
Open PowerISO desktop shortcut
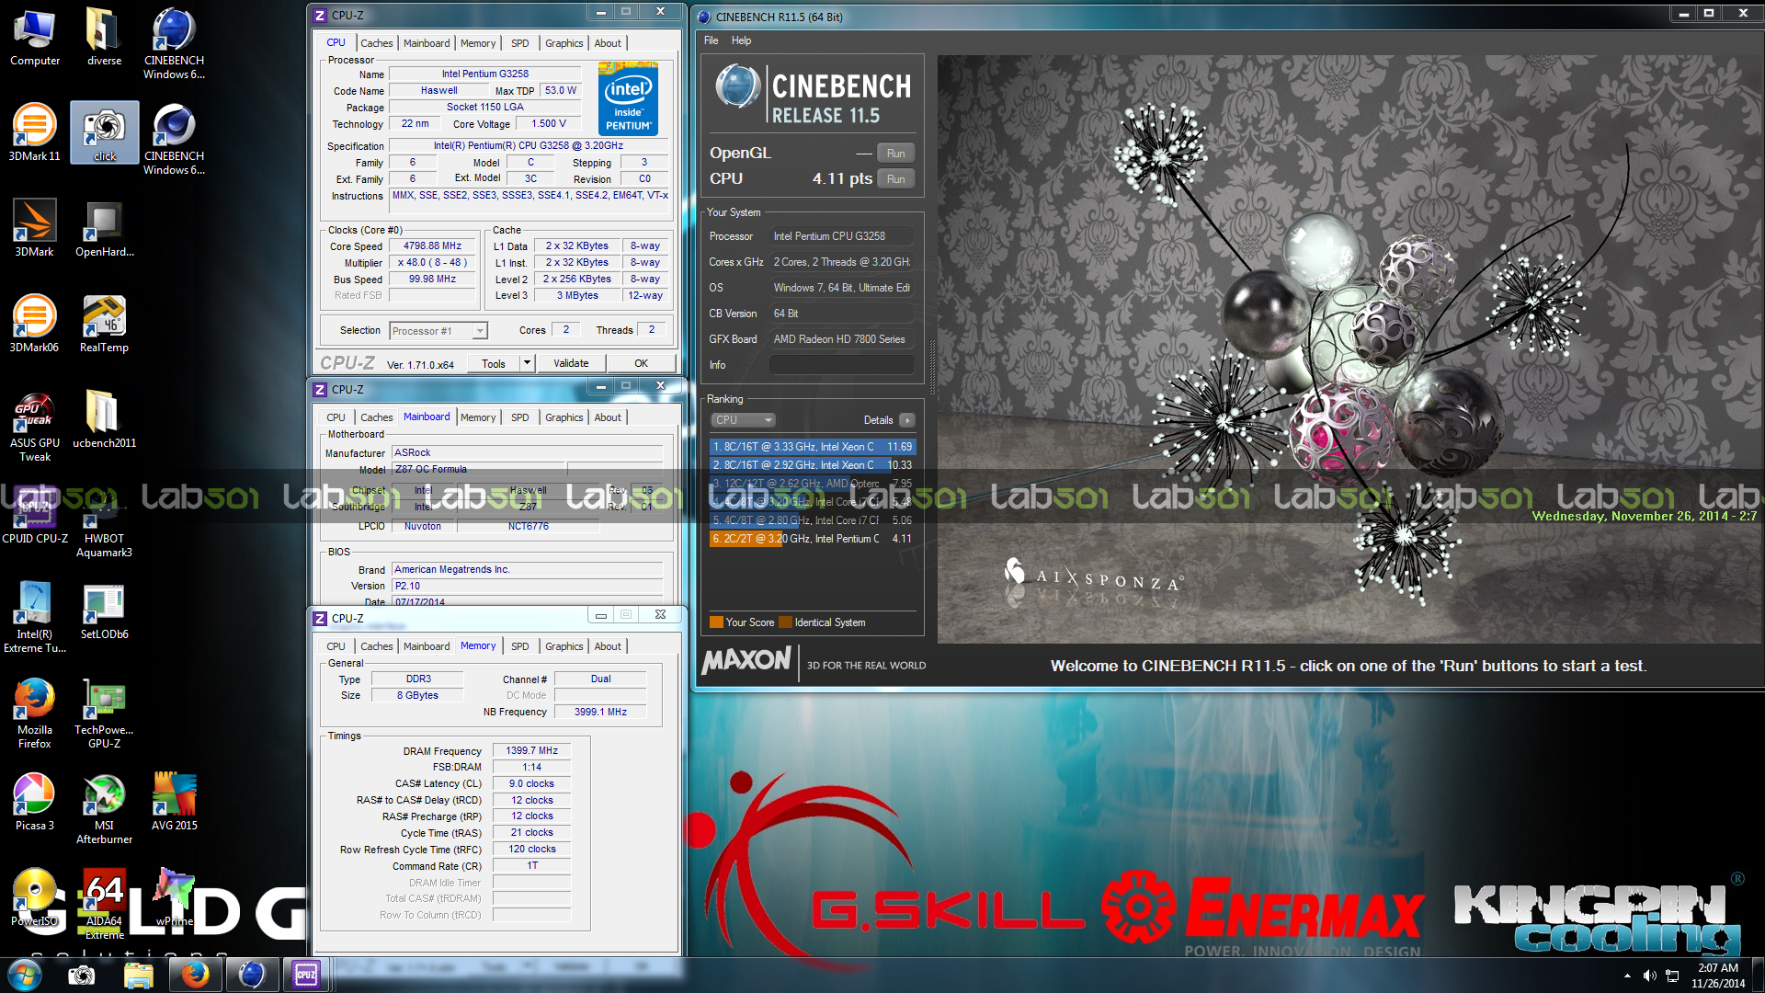point(35,897)
